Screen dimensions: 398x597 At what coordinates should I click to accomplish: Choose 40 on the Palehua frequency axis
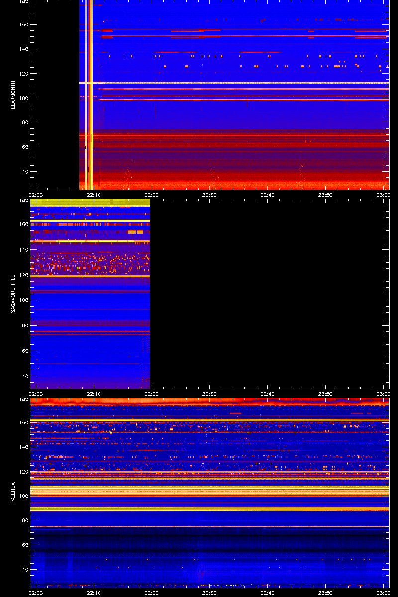(x=25, y=569)
